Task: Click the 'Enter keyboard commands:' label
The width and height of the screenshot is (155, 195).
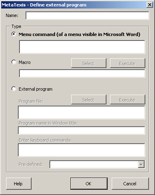Action: pyautogui.click(x=45, y=140)
